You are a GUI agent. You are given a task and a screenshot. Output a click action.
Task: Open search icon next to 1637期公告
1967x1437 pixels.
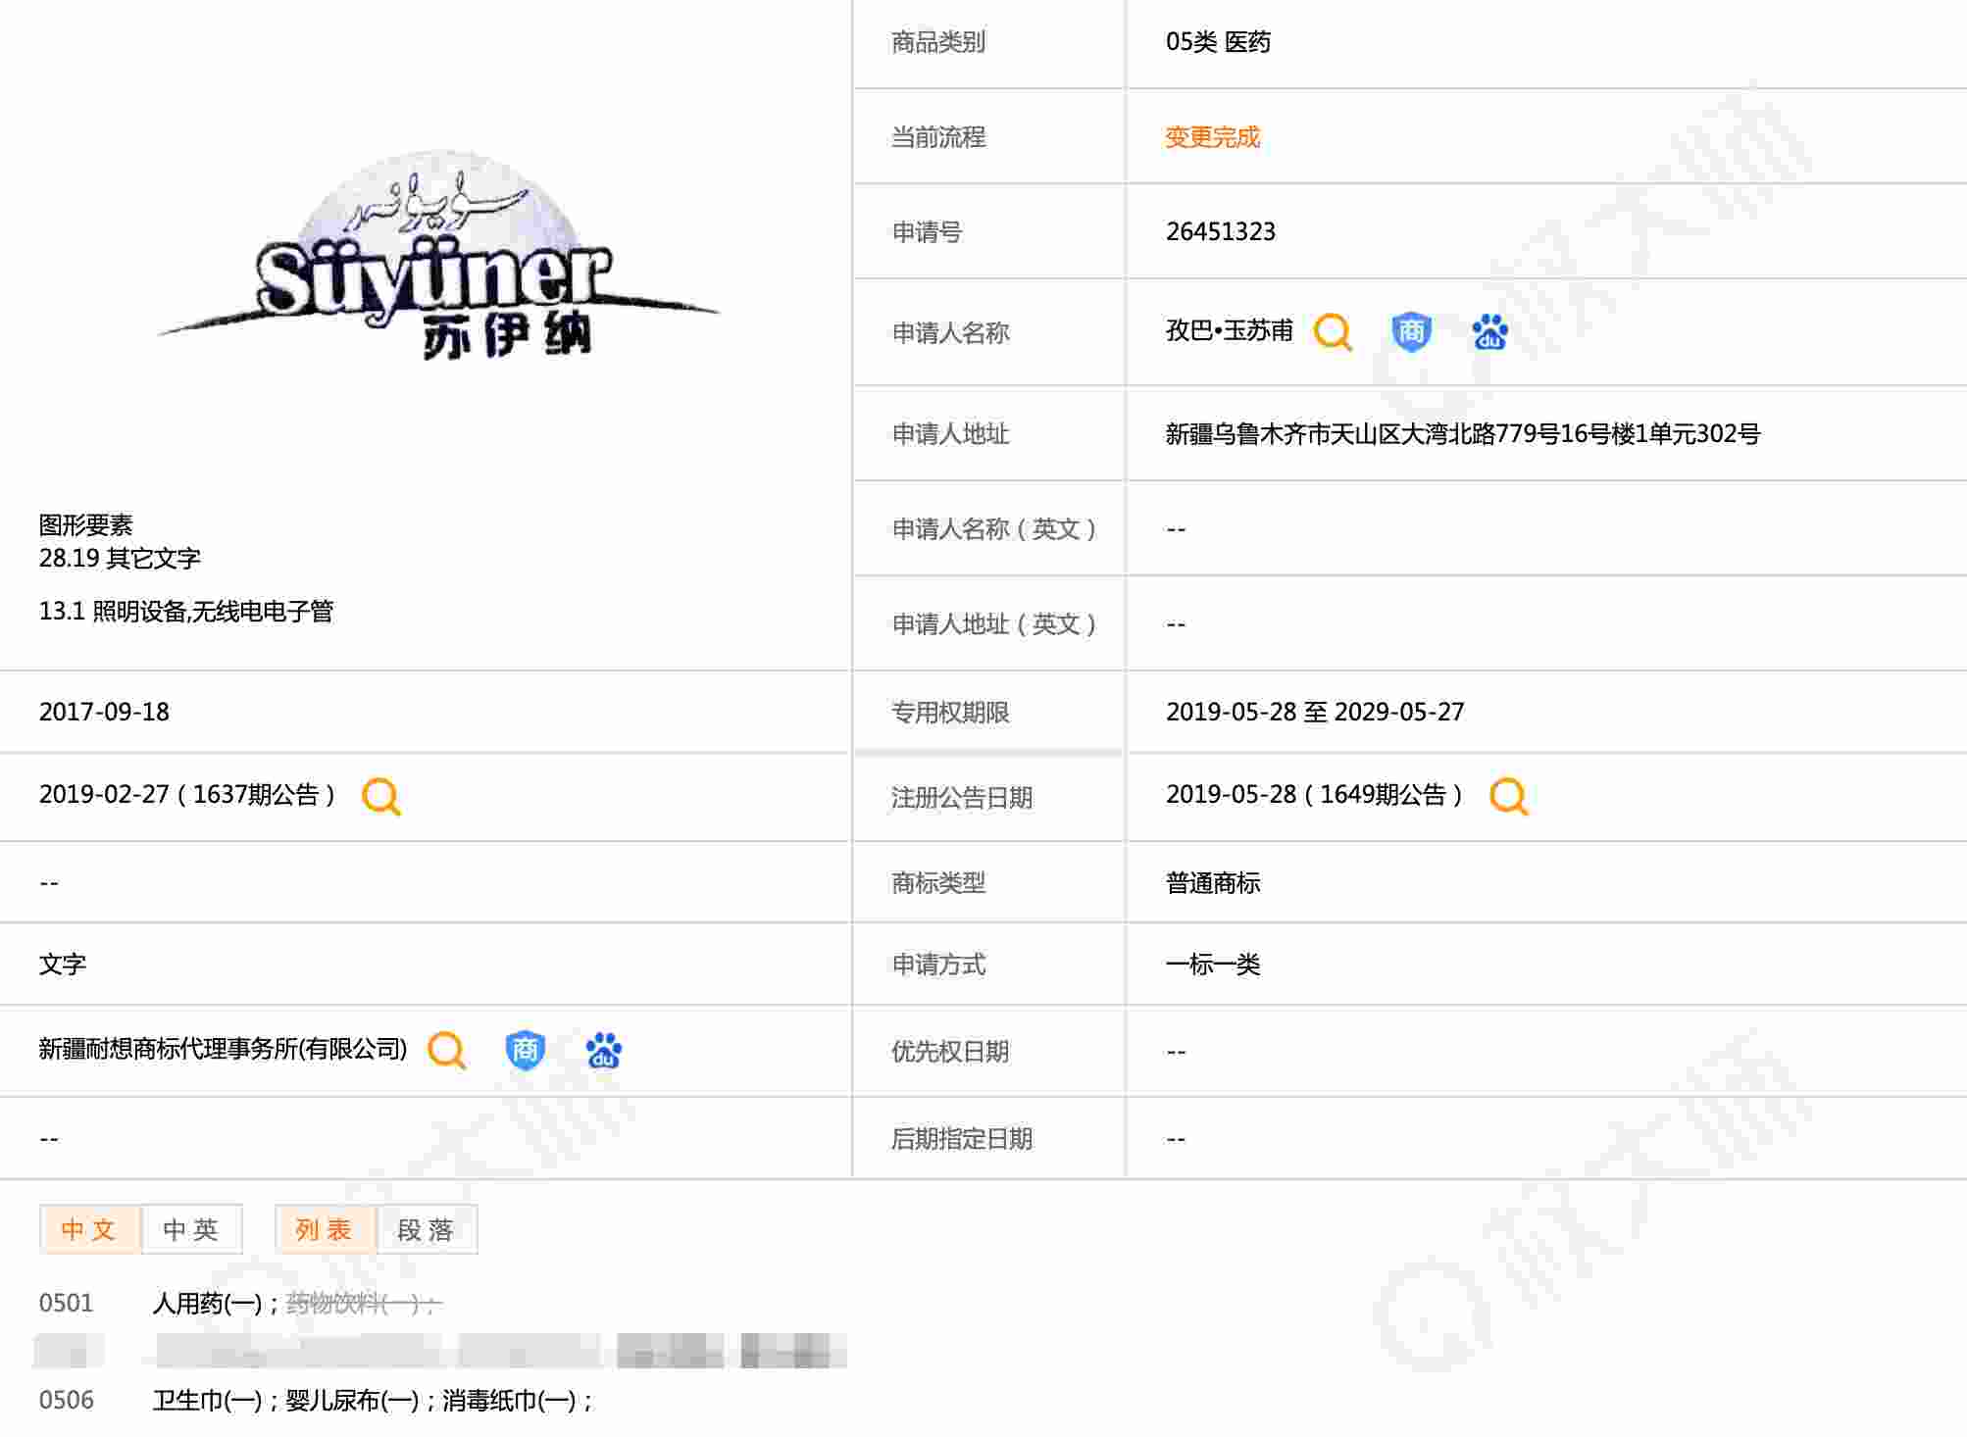[x=381, y=796]
